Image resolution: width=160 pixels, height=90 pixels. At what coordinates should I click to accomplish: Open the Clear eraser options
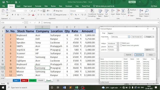click(131, 15)
